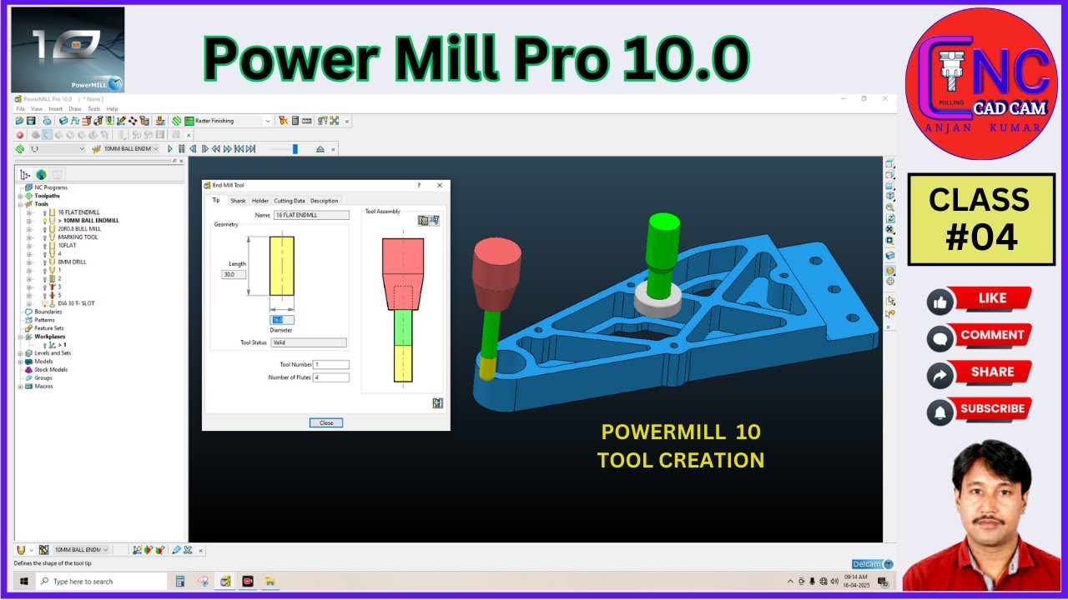Click the eject simulation icon

[320, 148]
